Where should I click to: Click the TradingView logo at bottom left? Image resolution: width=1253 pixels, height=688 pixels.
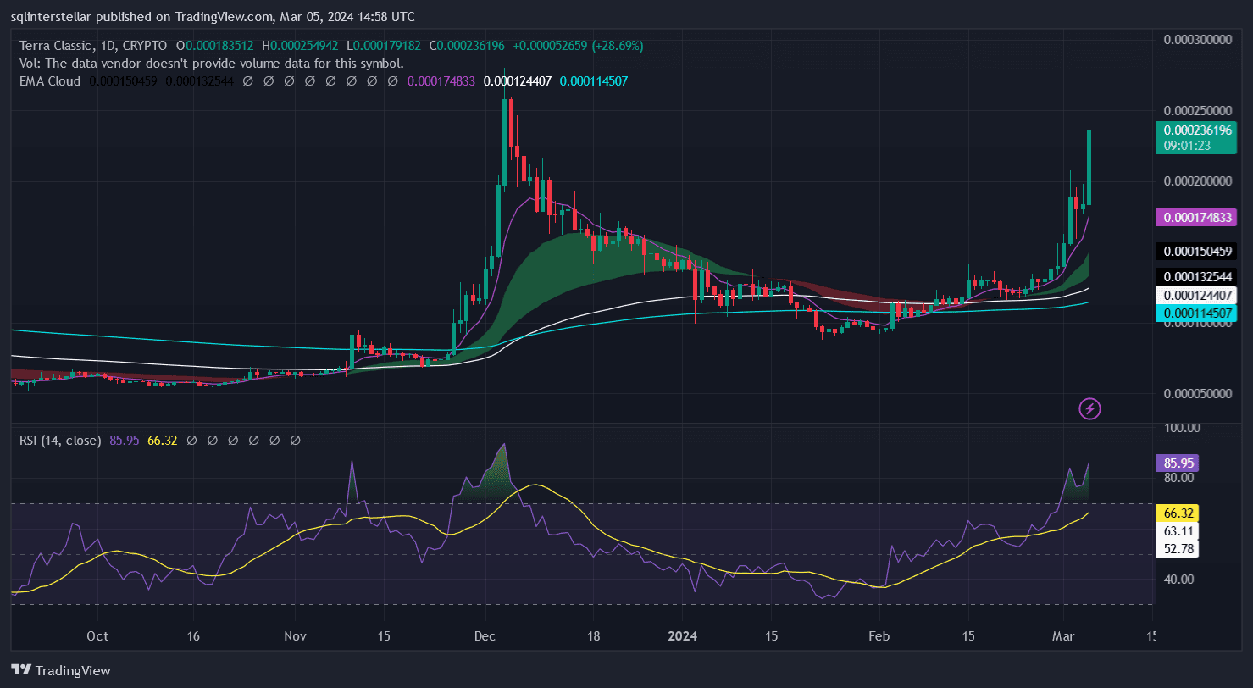click(61, 670)
